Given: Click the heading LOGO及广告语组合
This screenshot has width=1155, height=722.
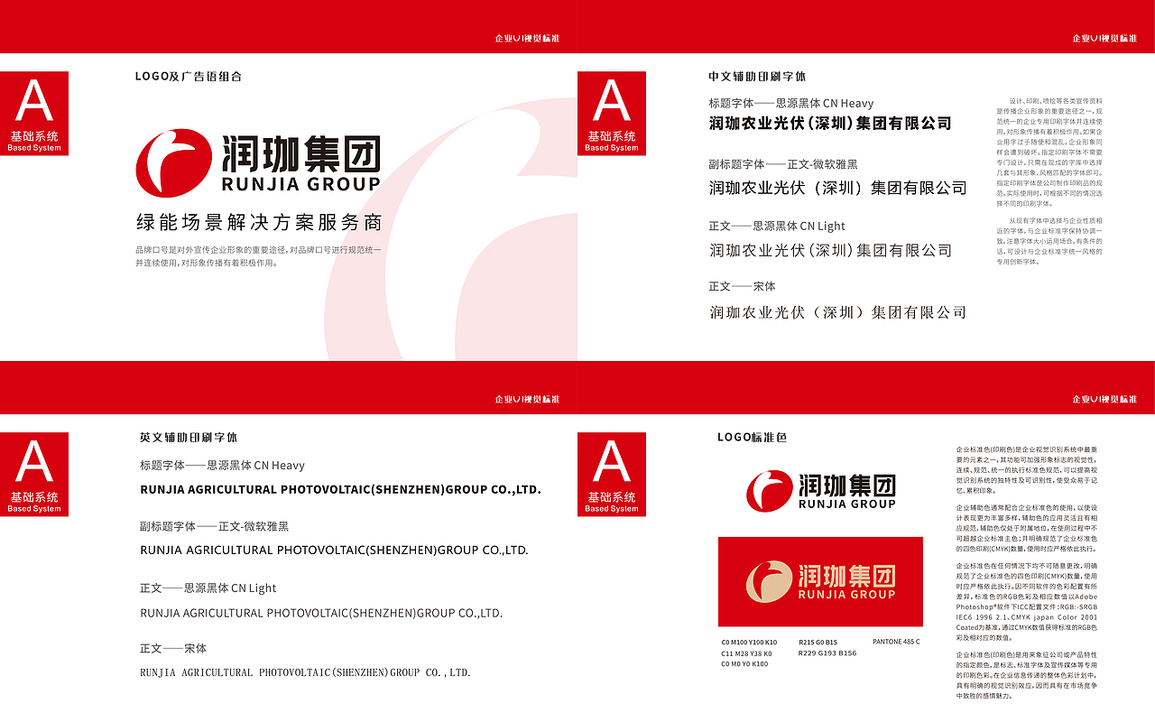Looking at the screenshot, I should click(x=189, y=77).
